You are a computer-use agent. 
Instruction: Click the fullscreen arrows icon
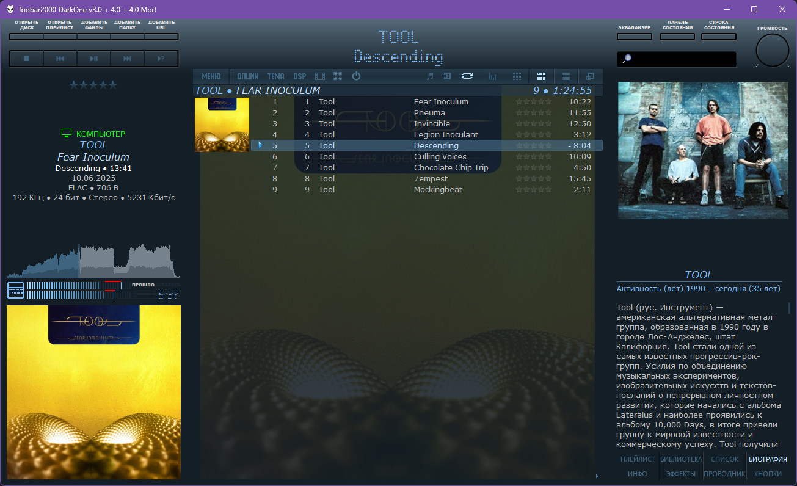[x=338, y=76]
